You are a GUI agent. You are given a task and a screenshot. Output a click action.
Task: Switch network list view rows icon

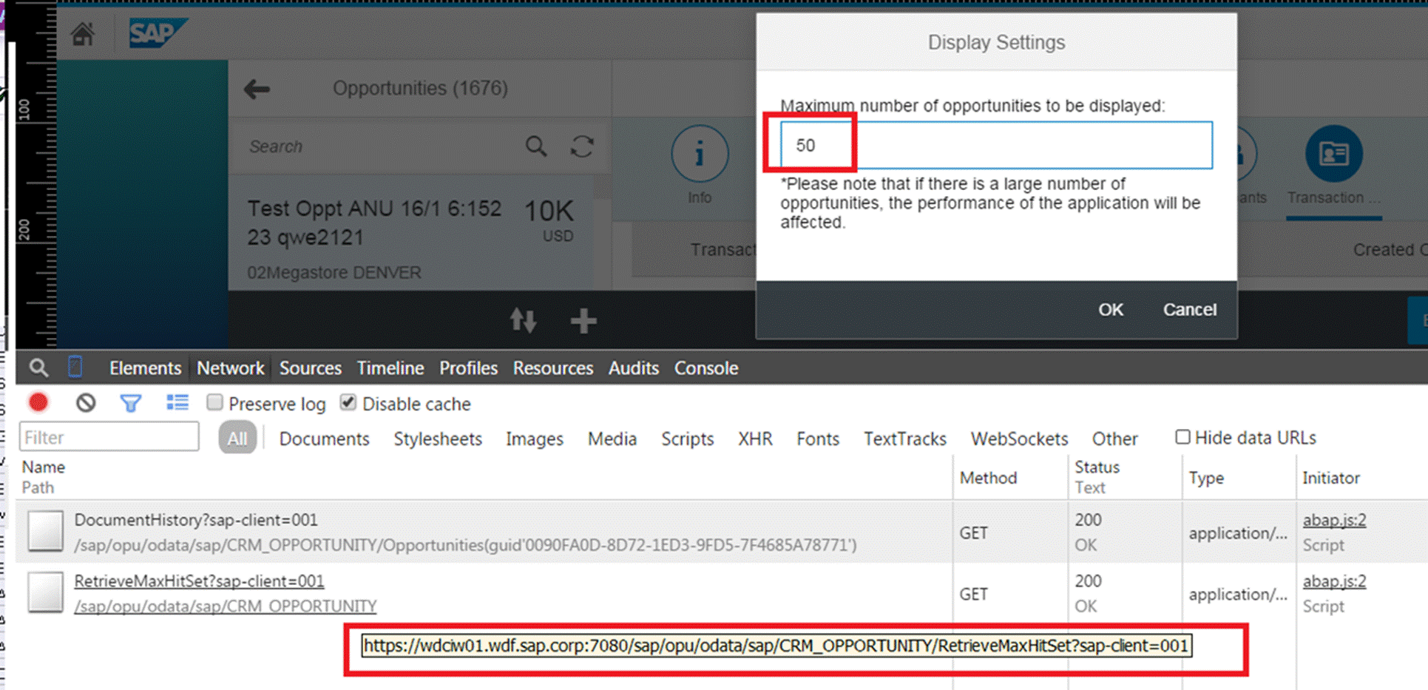coord(177,402)
